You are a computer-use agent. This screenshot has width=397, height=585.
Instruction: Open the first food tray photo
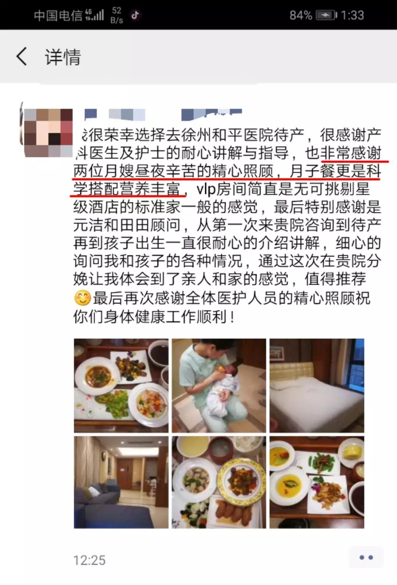click(x=121, y=385)
